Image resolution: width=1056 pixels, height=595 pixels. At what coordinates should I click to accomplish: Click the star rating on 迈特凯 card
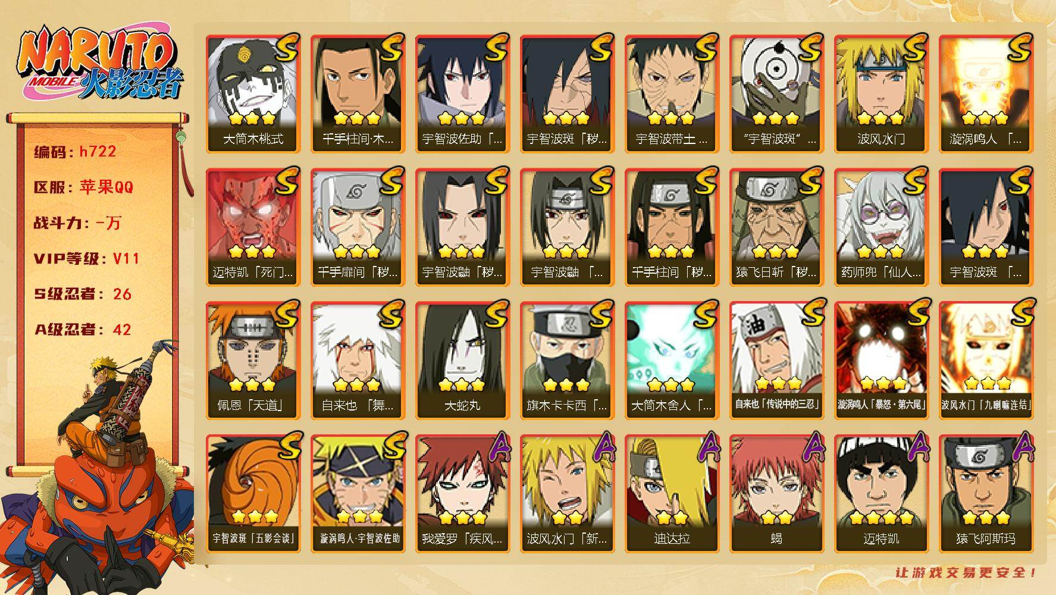pyautogui.click(x=880, y=518)
